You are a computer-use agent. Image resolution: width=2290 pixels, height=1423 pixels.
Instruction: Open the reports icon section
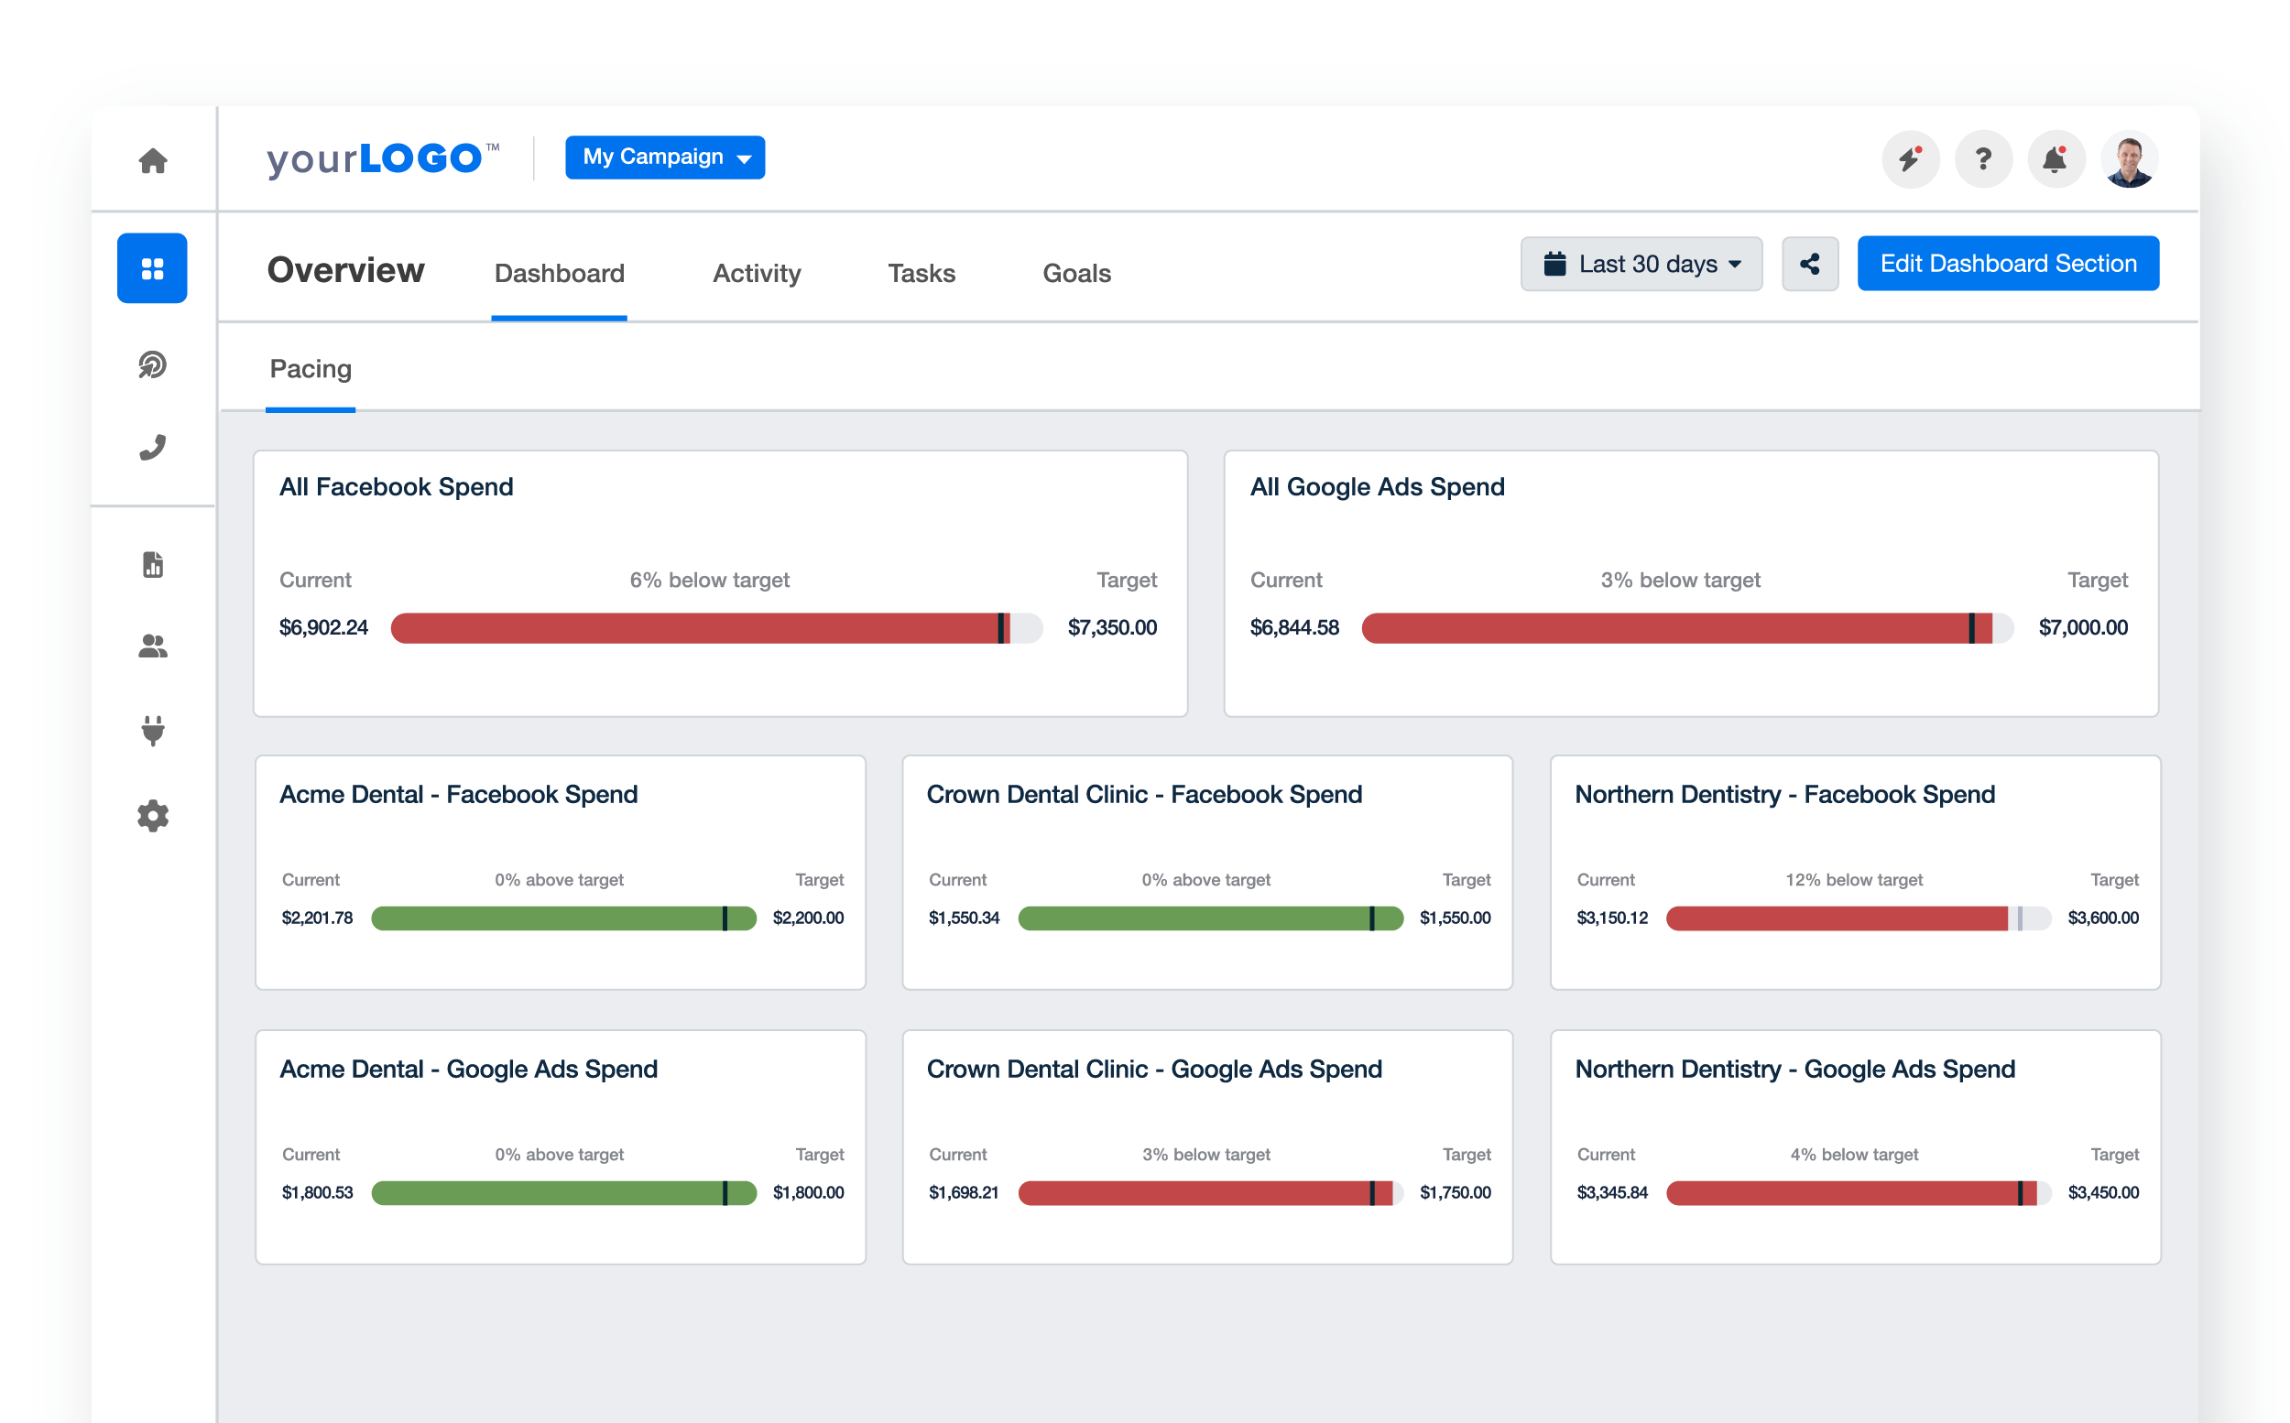156,564
